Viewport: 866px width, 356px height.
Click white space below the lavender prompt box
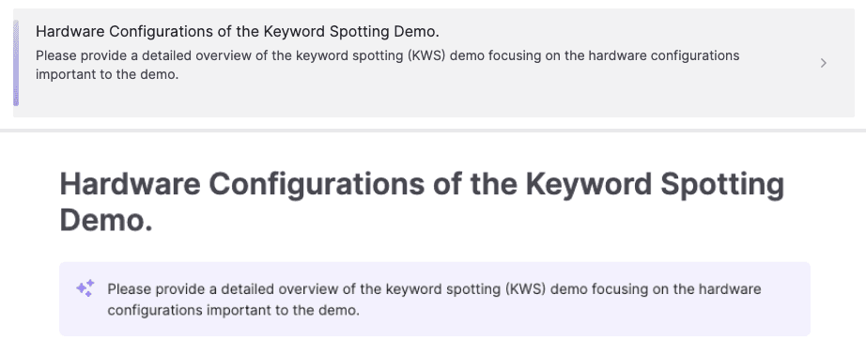pyautogui.click(x=434, y=346)
